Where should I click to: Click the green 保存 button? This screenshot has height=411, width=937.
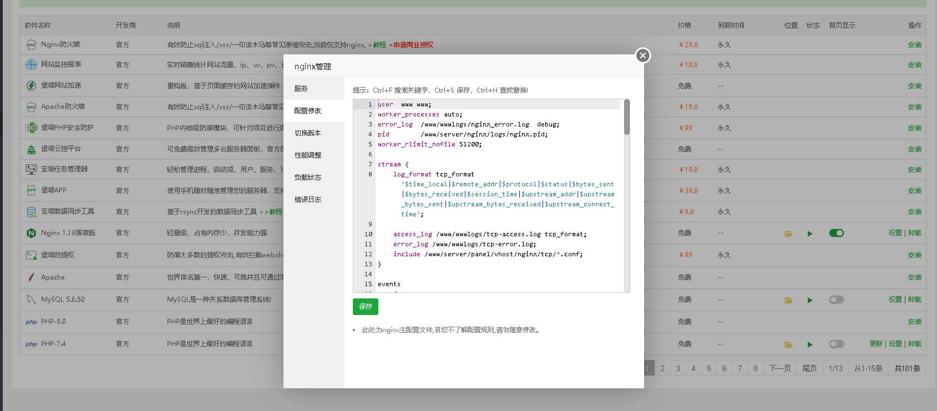[x=366, y=307]
